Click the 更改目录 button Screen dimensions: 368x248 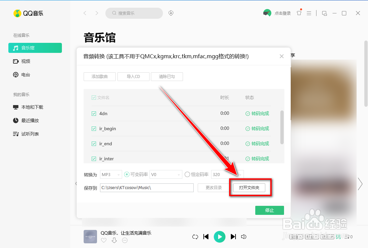click(x=214, y=188)
